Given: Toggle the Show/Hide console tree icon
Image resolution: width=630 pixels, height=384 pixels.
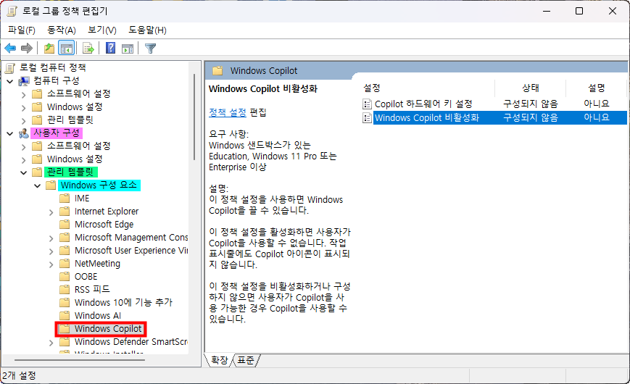Looking at the screenshot, I should 66,49.
